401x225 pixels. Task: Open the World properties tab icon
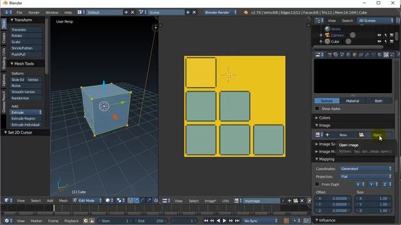coord(348,54)
